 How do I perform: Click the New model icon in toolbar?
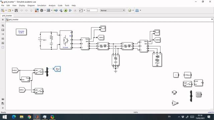click(3, 10)
